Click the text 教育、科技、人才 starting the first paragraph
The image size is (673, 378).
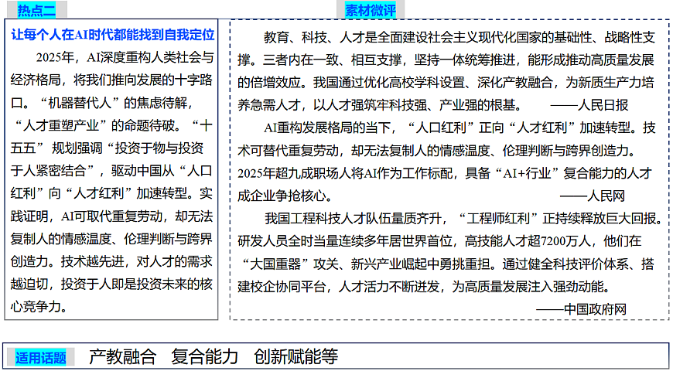point(309,37)
